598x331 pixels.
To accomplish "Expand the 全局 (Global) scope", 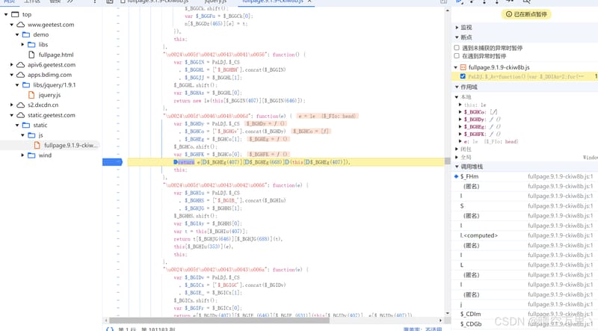I will pos(457,157).
